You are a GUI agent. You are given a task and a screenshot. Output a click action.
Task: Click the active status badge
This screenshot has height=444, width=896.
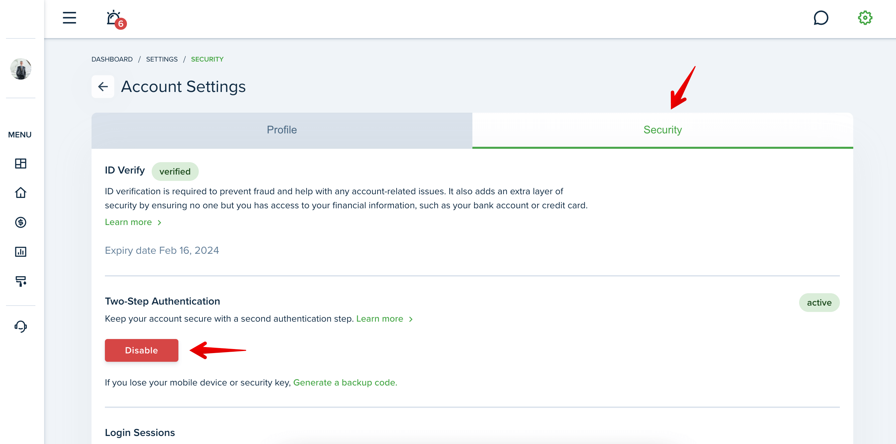point(819,302)
